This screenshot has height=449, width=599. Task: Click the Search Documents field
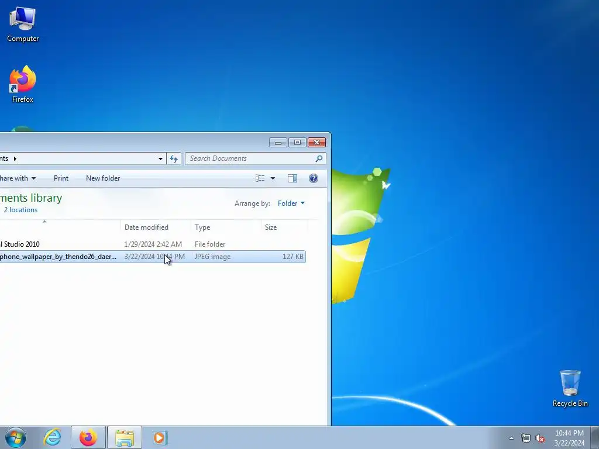(250, 158)
